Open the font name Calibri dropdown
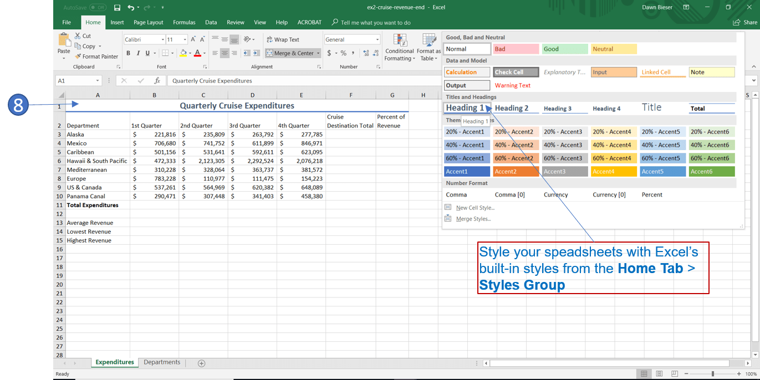This screenshot has width=760, height=380. pos(163,40)
